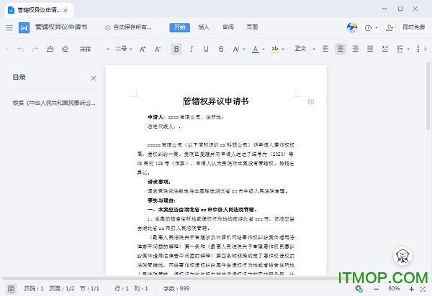Open the hamburger menu icon
Image resolution: width=432 pixels, height=296 pixels.
click(9, 27)
